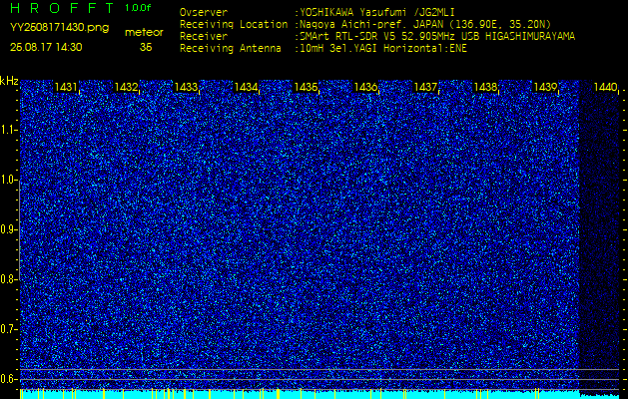This screenshot has height=399, width=628.
Task: Click the 0.9 kHz axis label
Action: click(x=9, y=229)
